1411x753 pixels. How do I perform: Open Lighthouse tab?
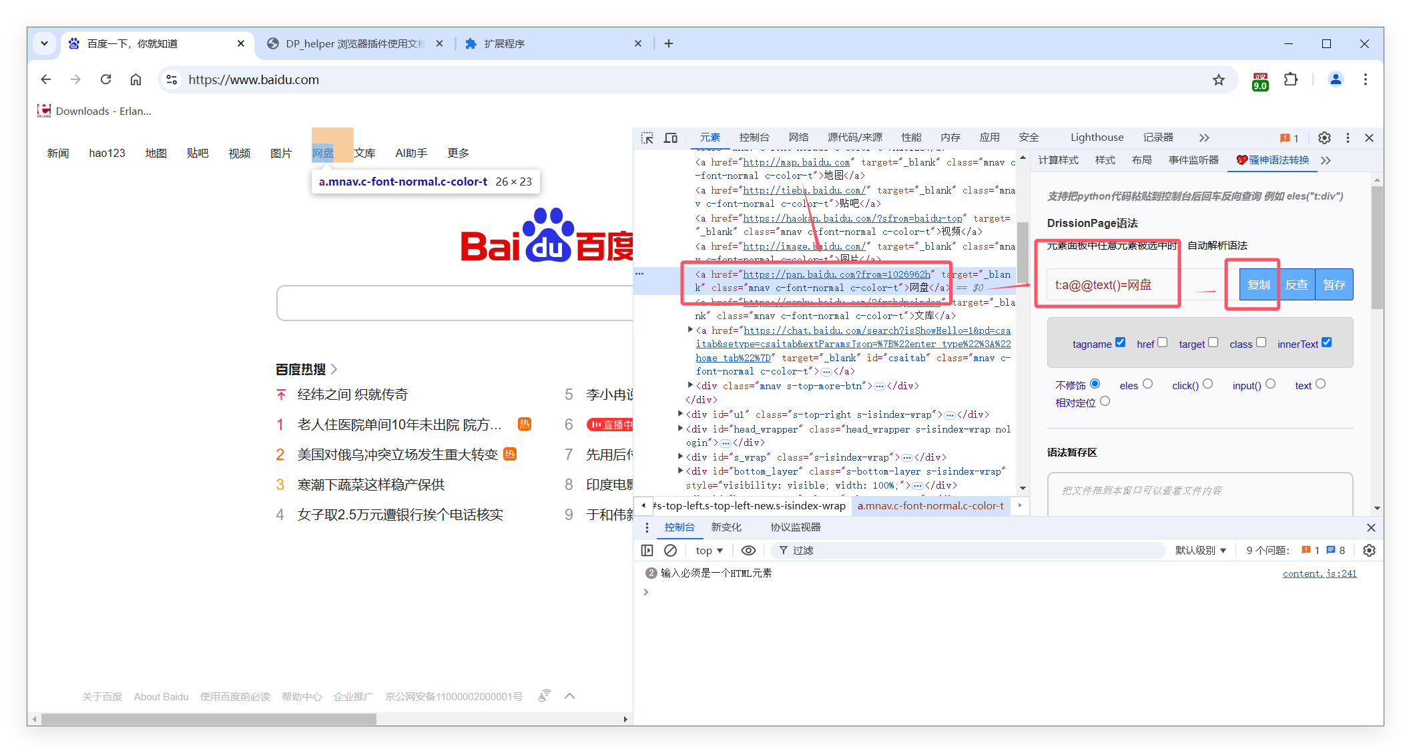1097,138
